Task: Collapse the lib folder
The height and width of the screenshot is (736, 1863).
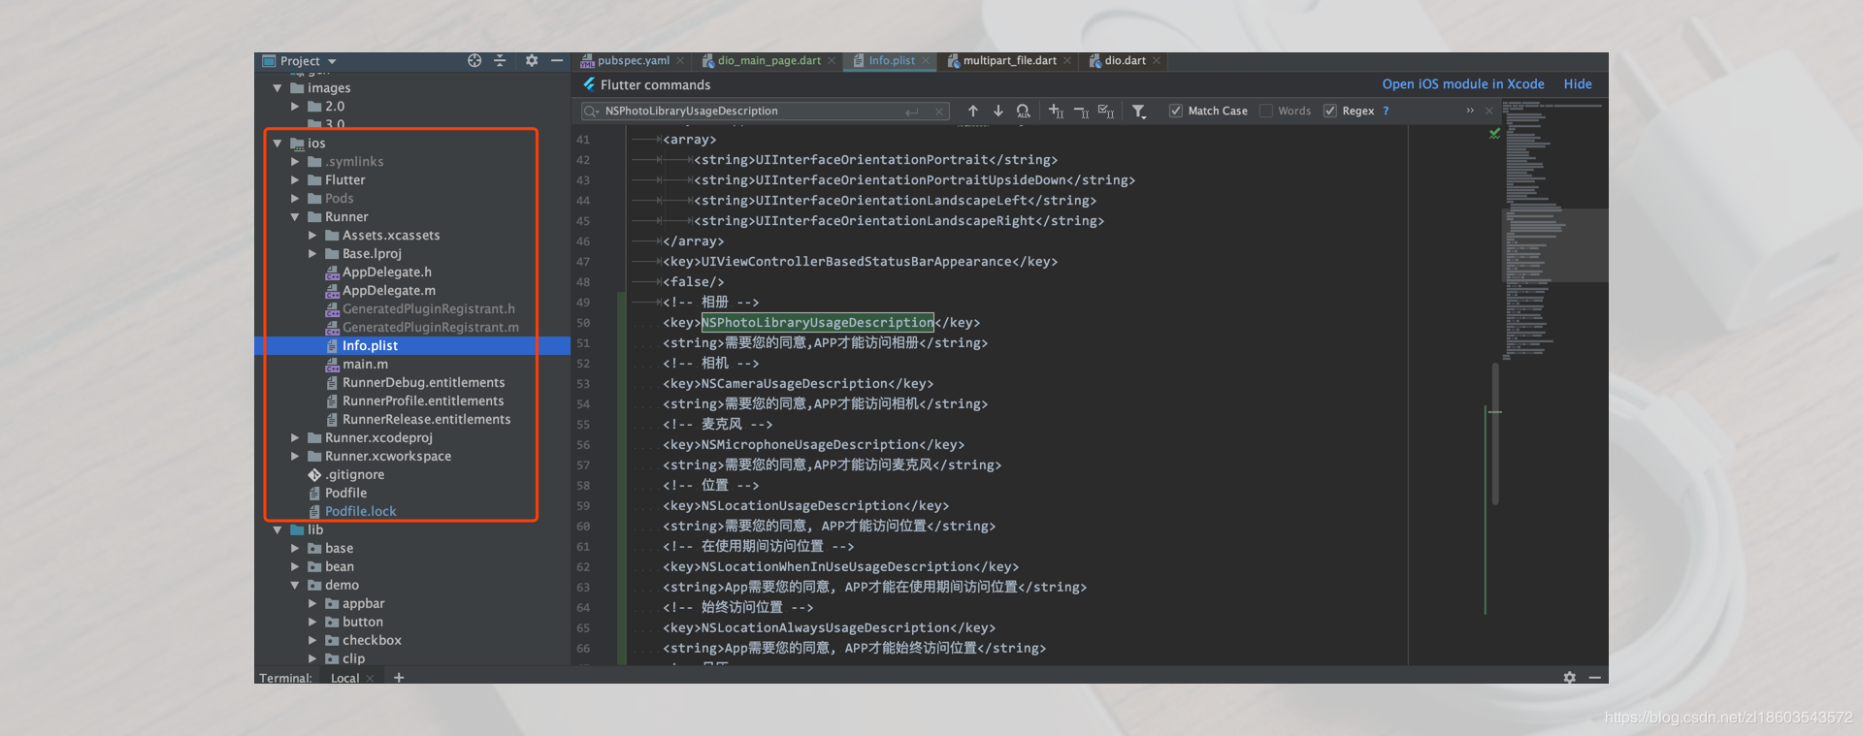Action: [278, 530]
